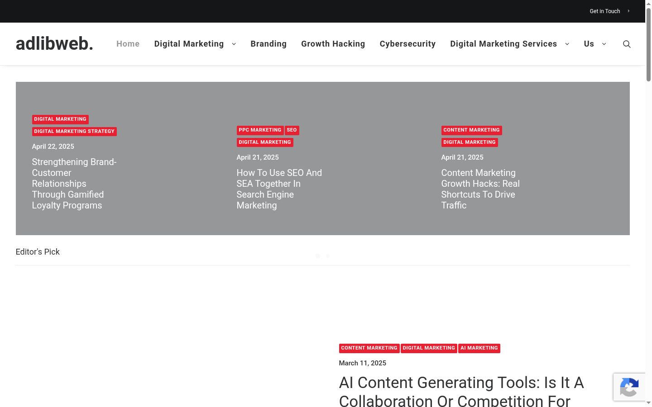Viewport: 652px width, 407px height.
Task: Select Content Marketing tag above March 11
Action: [369, 348]
